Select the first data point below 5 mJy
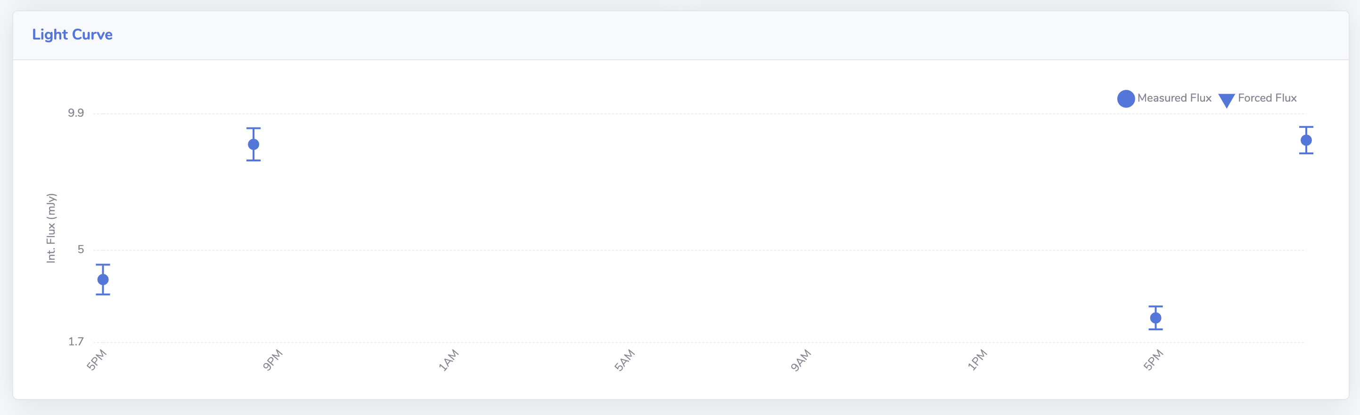This screenshot has height=415, width=1360. 103,279
